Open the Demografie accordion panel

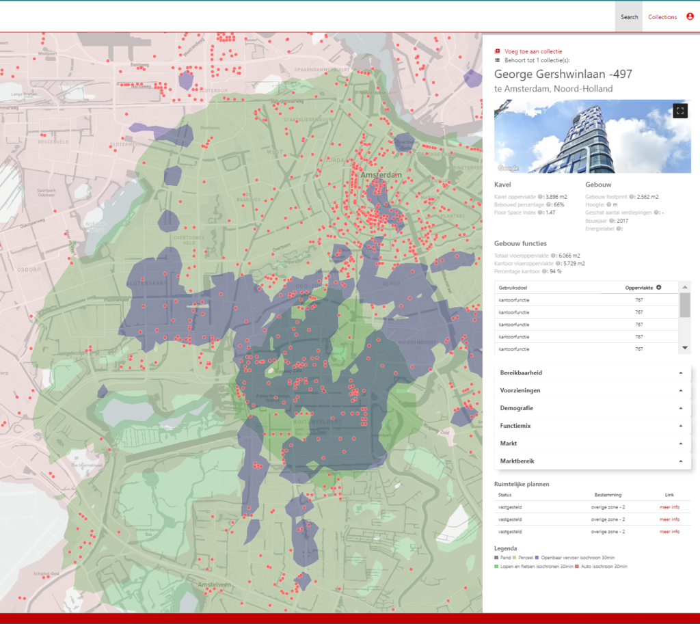[x=592, y=408]
